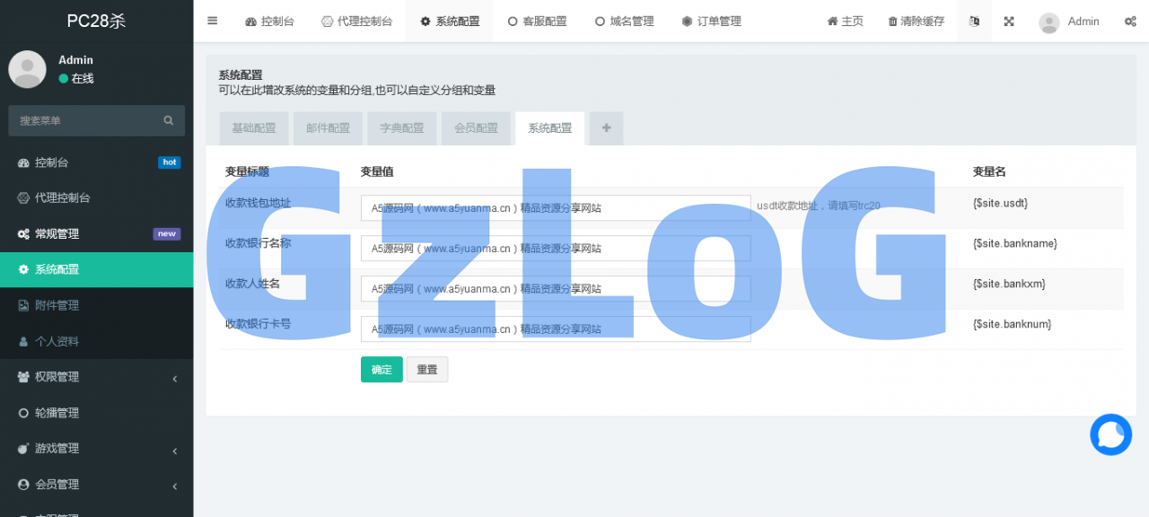Open 附件管理 in the sidebar

96,305
